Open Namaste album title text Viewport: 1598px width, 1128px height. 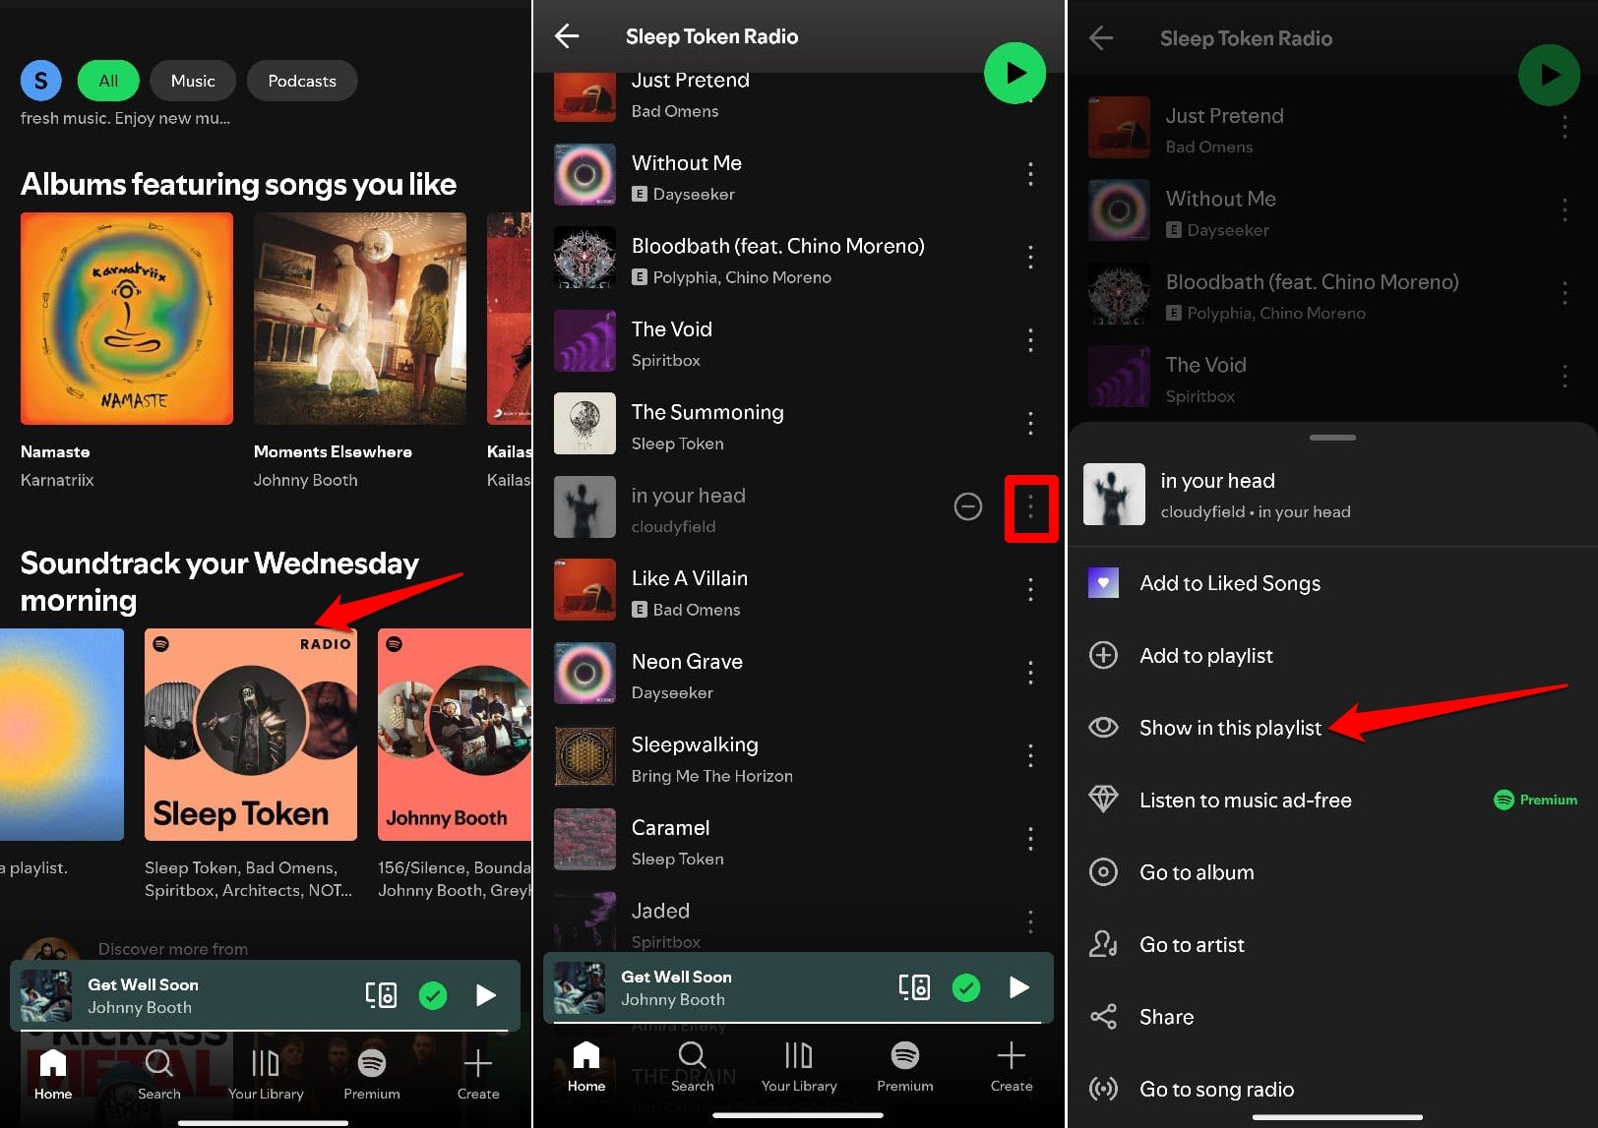(x=55, y=452)
